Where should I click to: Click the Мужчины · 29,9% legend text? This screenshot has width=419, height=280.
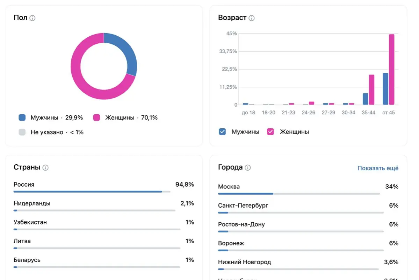[x=57, y=117]
